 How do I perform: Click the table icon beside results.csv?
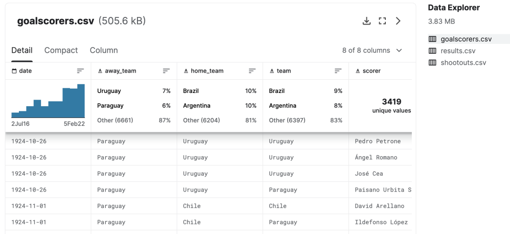[x=432, y=51]
